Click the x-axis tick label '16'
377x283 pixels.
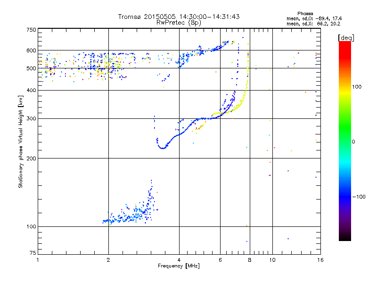click(320, 260)
